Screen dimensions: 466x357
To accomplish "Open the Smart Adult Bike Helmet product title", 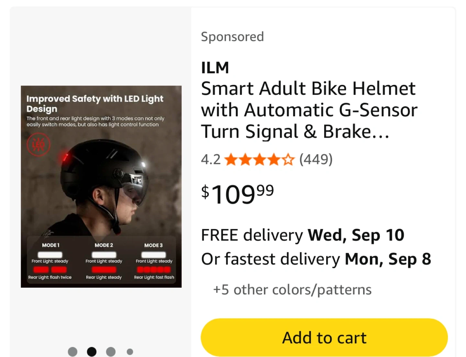I will 309,110.
